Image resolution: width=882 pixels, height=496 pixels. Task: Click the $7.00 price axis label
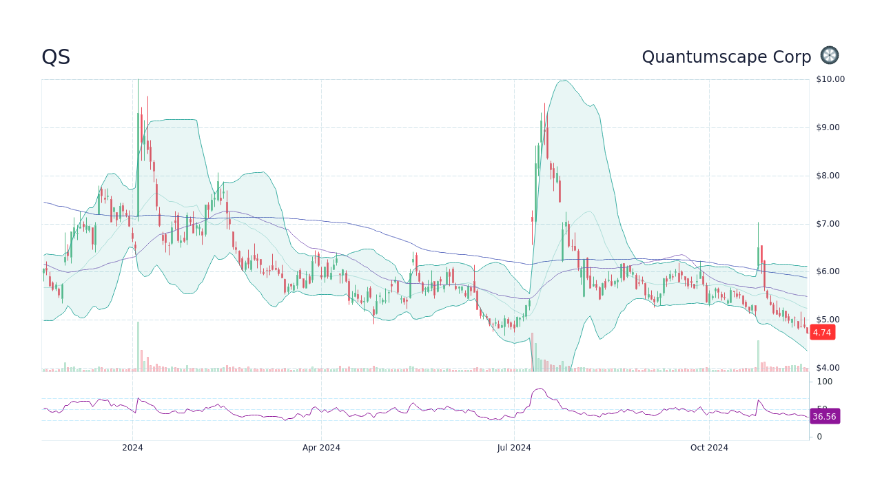(x=828, y=224)
